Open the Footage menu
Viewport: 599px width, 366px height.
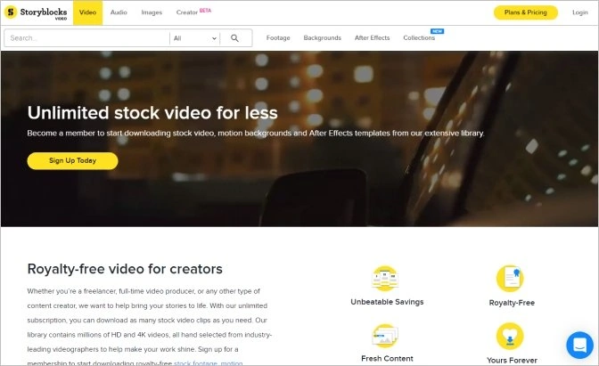click(278, 37)
